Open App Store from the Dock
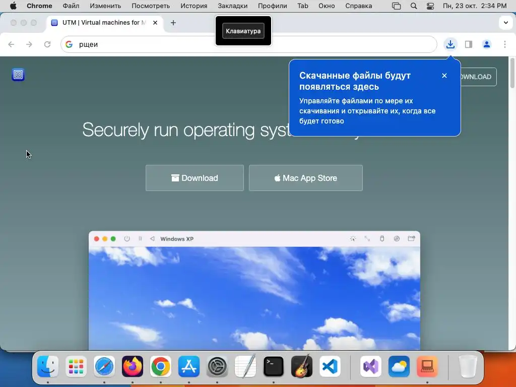The height and width of the screenshot is (387, 516). pos(189,366)
